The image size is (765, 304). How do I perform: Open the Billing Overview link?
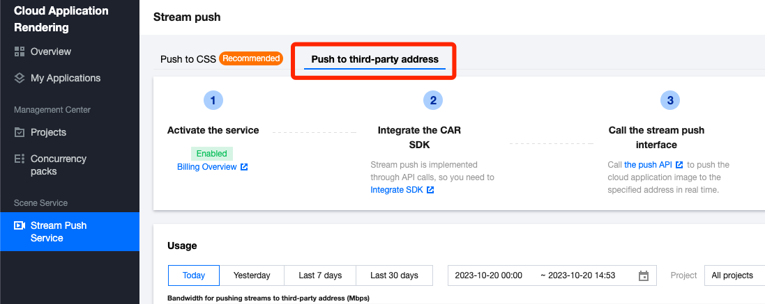tap(207, 167)
